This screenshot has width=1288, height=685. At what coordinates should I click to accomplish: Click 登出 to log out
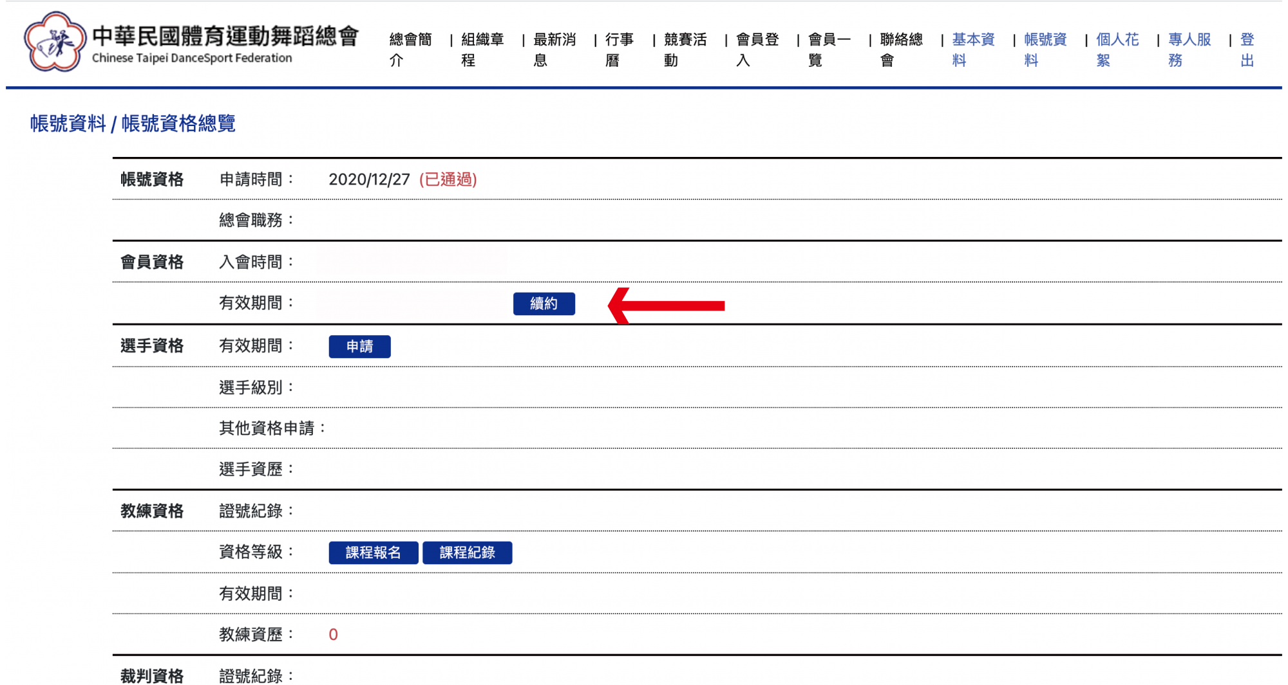click(1247, 50)
